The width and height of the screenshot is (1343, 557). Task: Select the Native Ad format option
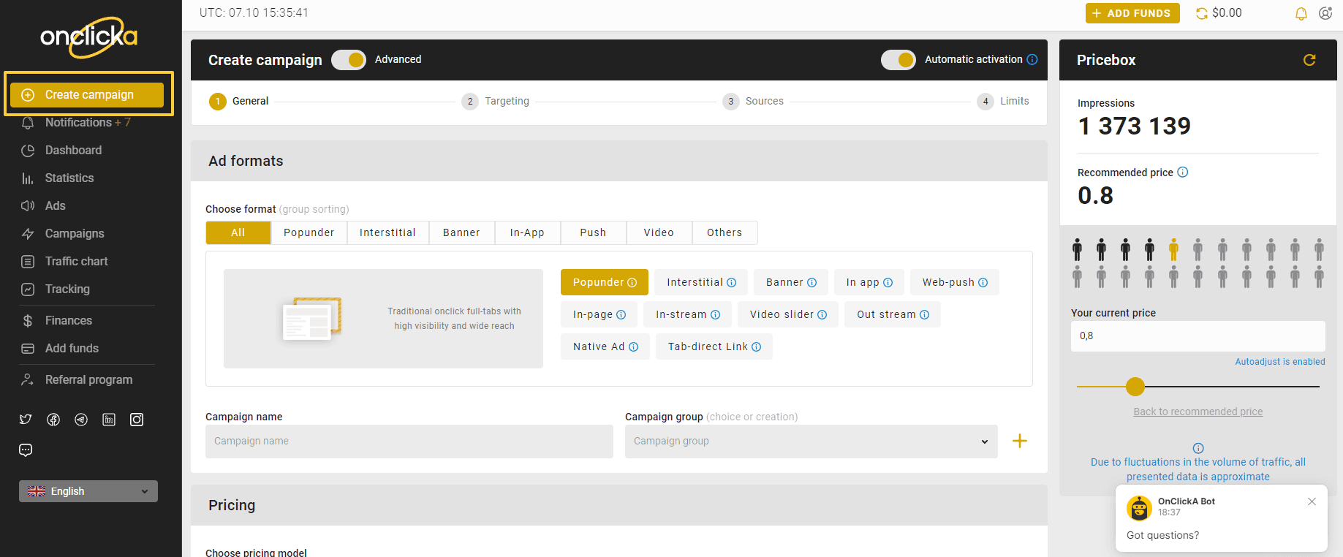[x=605, y=346]
